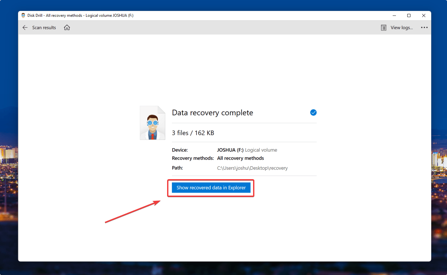
Task: Open the Home screen icon
Action: point(67,27)
